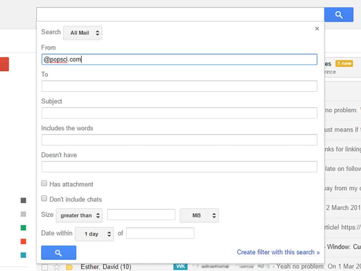The height and width of the screenshot is (271, 361).
Task: Close the advanced search panel with the X
Action: [x=317, y=29]
